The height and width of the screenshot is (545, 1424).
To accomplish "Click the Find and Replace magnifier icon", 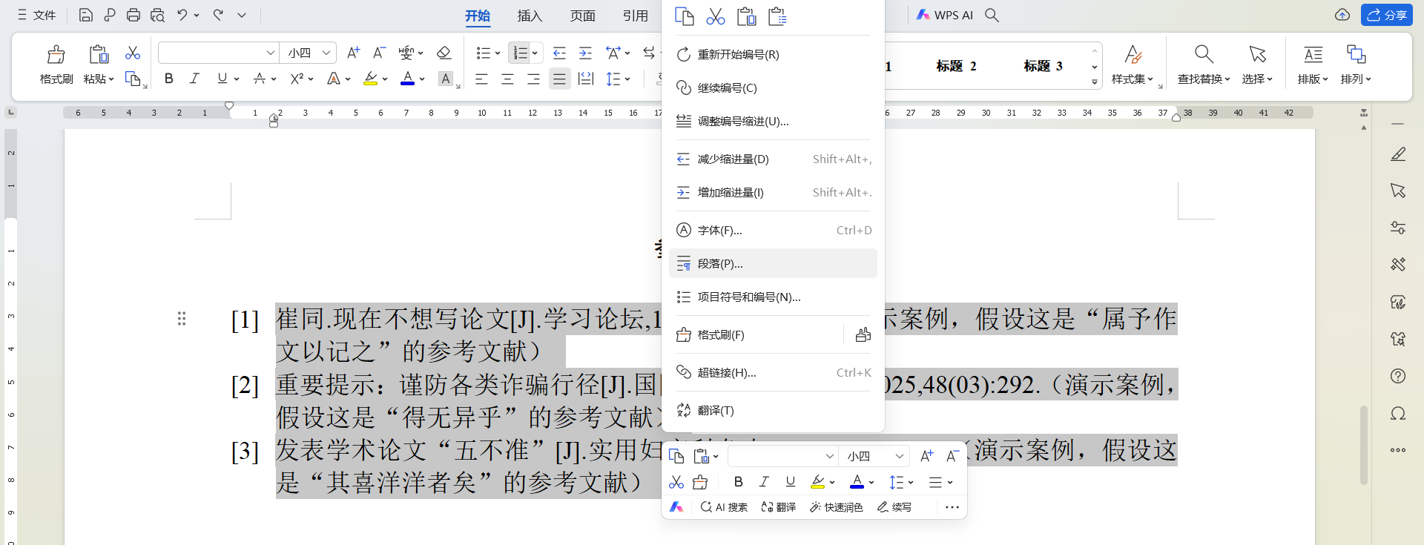I will [x=1204, y=54].
